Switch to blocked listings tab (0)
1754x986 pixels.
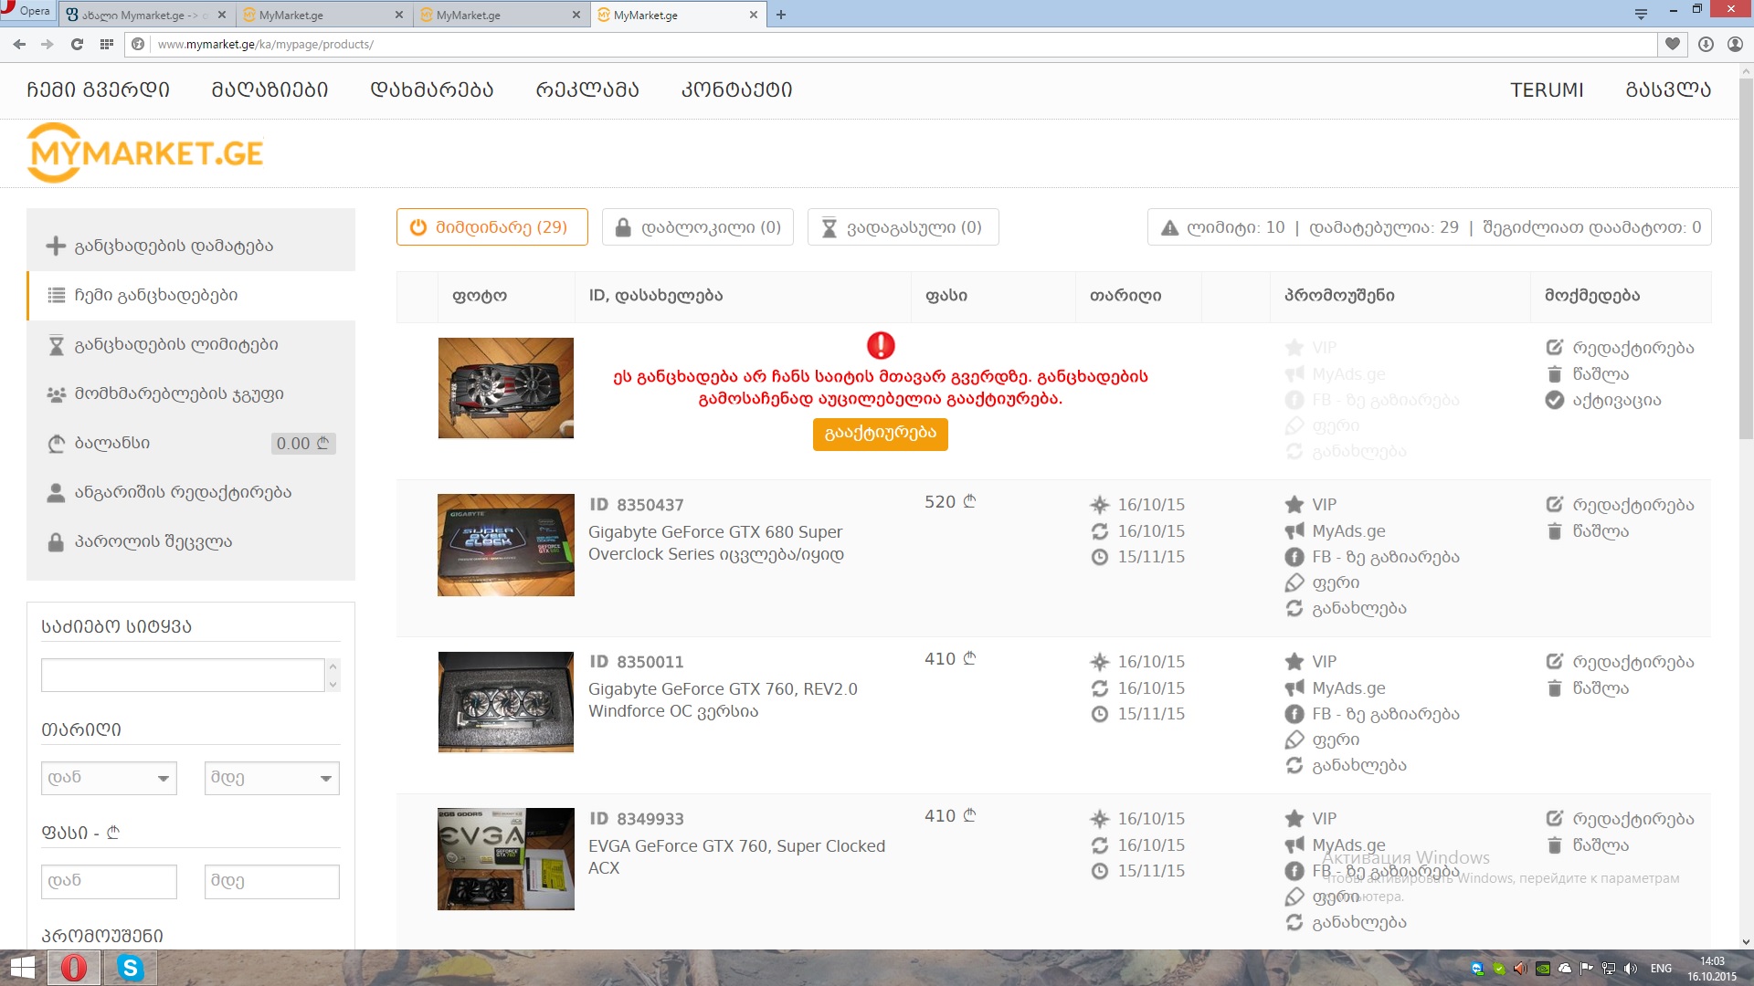[x=698, y=227]
